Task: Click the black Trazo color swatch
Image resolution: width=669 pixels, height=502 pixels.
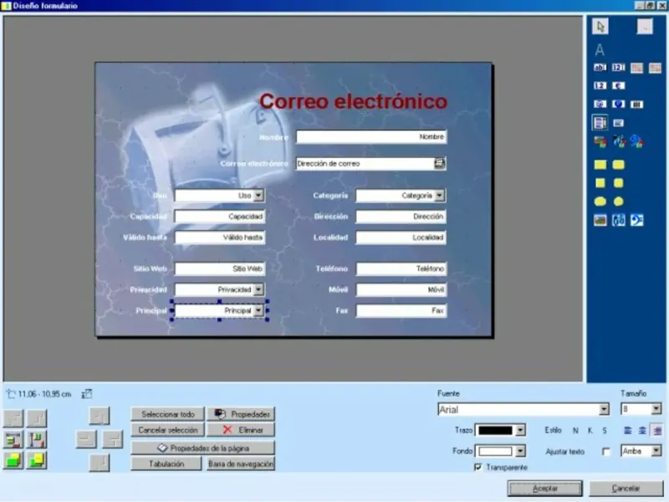Action: [495, 430]
